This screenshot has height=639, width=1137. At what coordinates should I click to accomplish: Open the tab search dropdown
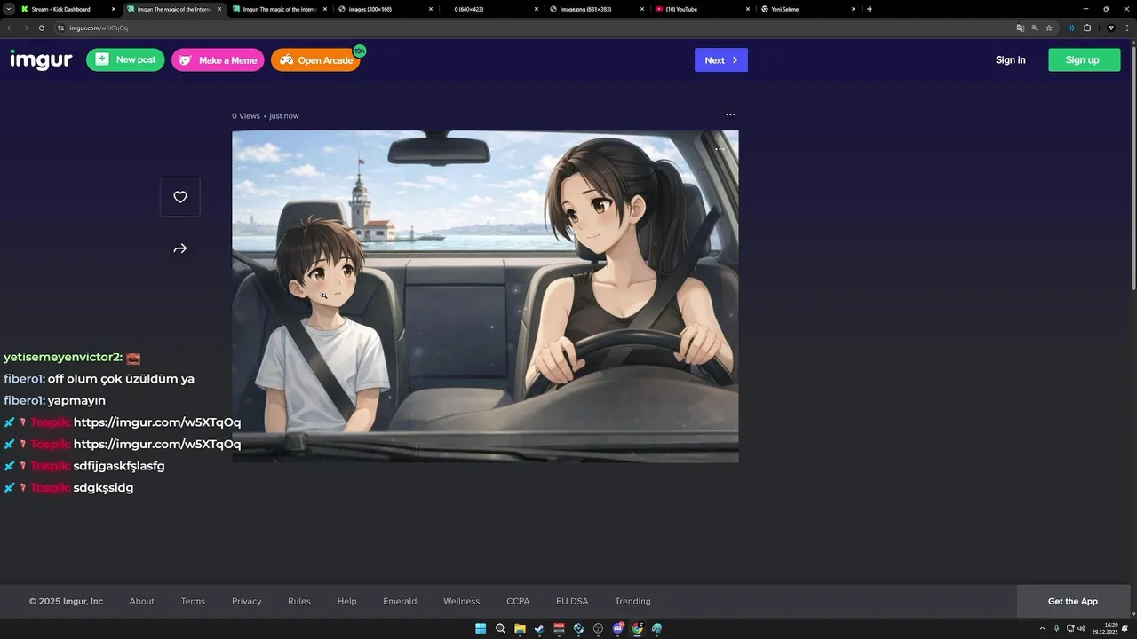[x=9, y=9]
